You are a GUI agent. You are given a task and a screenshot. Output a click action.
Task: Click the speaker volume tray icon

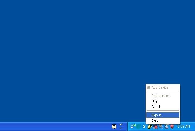click(x=161, y=126)
